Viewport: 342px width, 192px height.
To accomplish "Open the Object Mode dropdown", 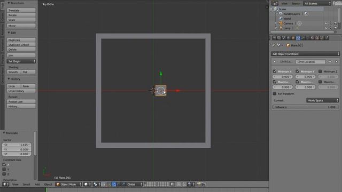I will coord(68,184).
